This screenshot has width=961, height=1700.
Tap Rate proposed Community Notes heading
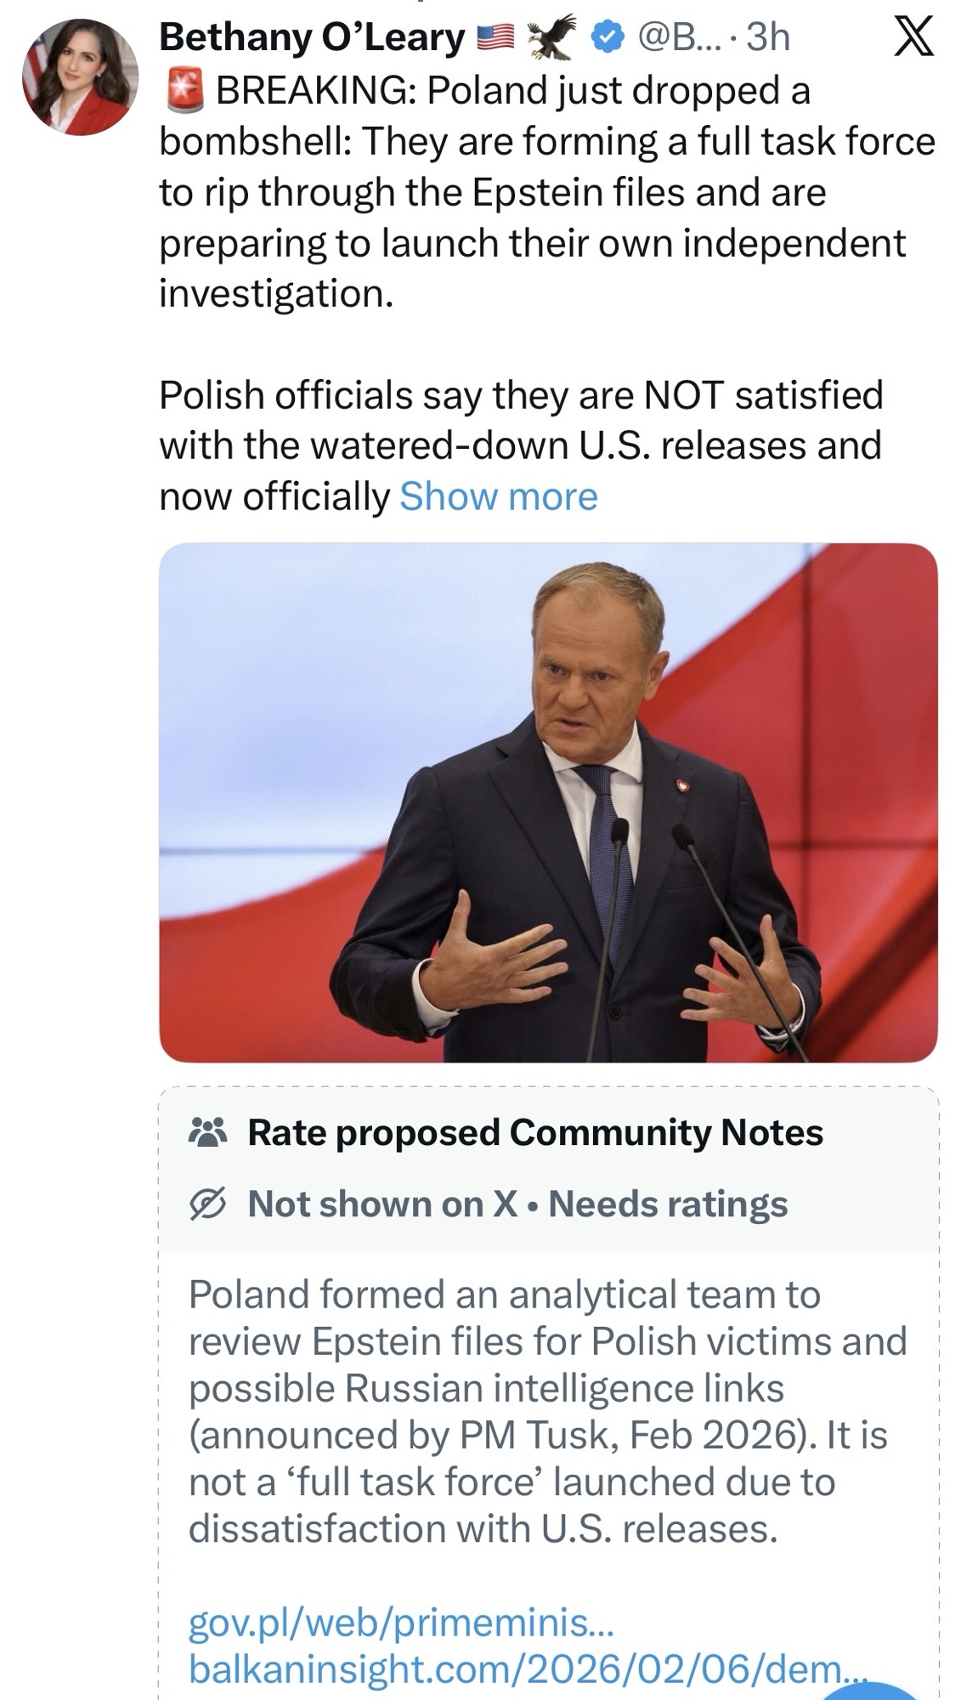point(535,1132)
